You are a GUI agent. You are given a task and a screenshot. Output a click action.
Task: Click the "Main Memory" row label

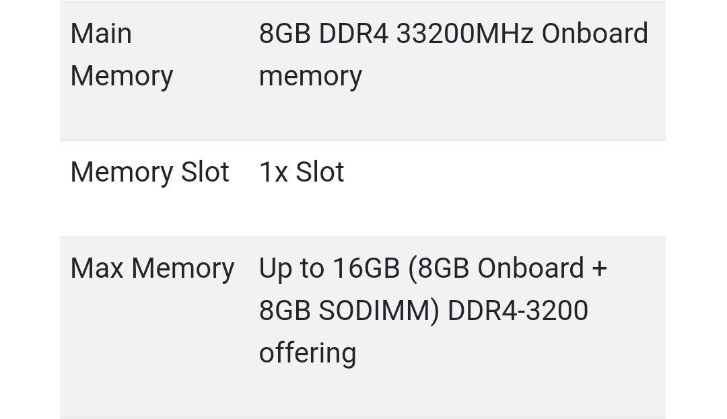(x=121, y=54)
